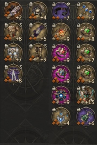Click the S badge on +9 boots slot
Image resolution: width=97 pixels, height=145 pixels.
coord(45,46)
